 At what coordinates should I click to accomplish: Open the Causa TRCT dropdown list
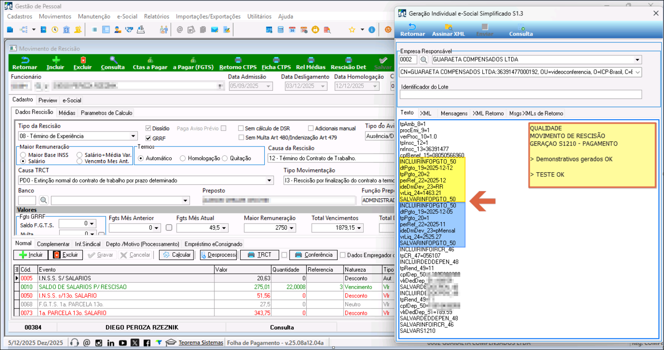pyautogui.click(x=269, y=180)
